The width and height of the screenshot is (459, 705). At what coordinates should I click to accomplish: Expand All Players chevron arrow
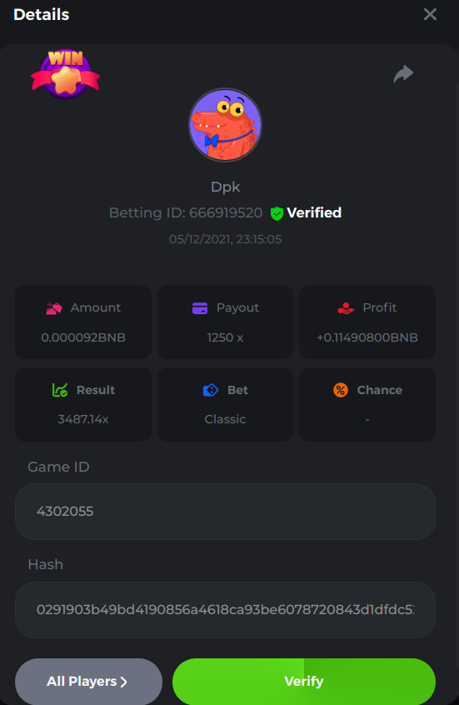click(x=124, y=682)
